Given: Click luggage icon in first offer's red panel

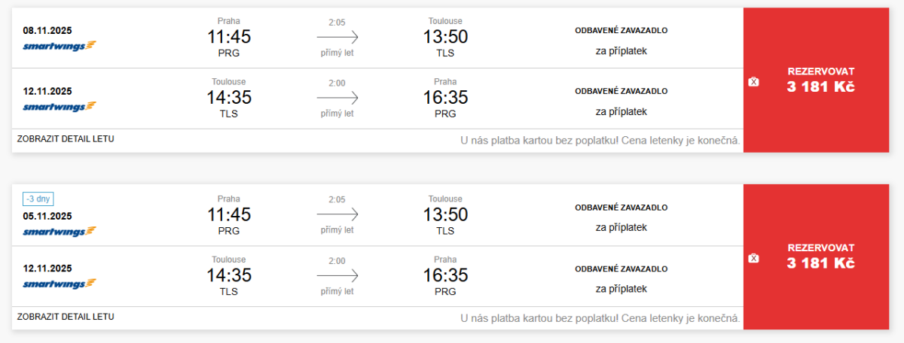Looking at the screenshot, I should tap(753, 81).
